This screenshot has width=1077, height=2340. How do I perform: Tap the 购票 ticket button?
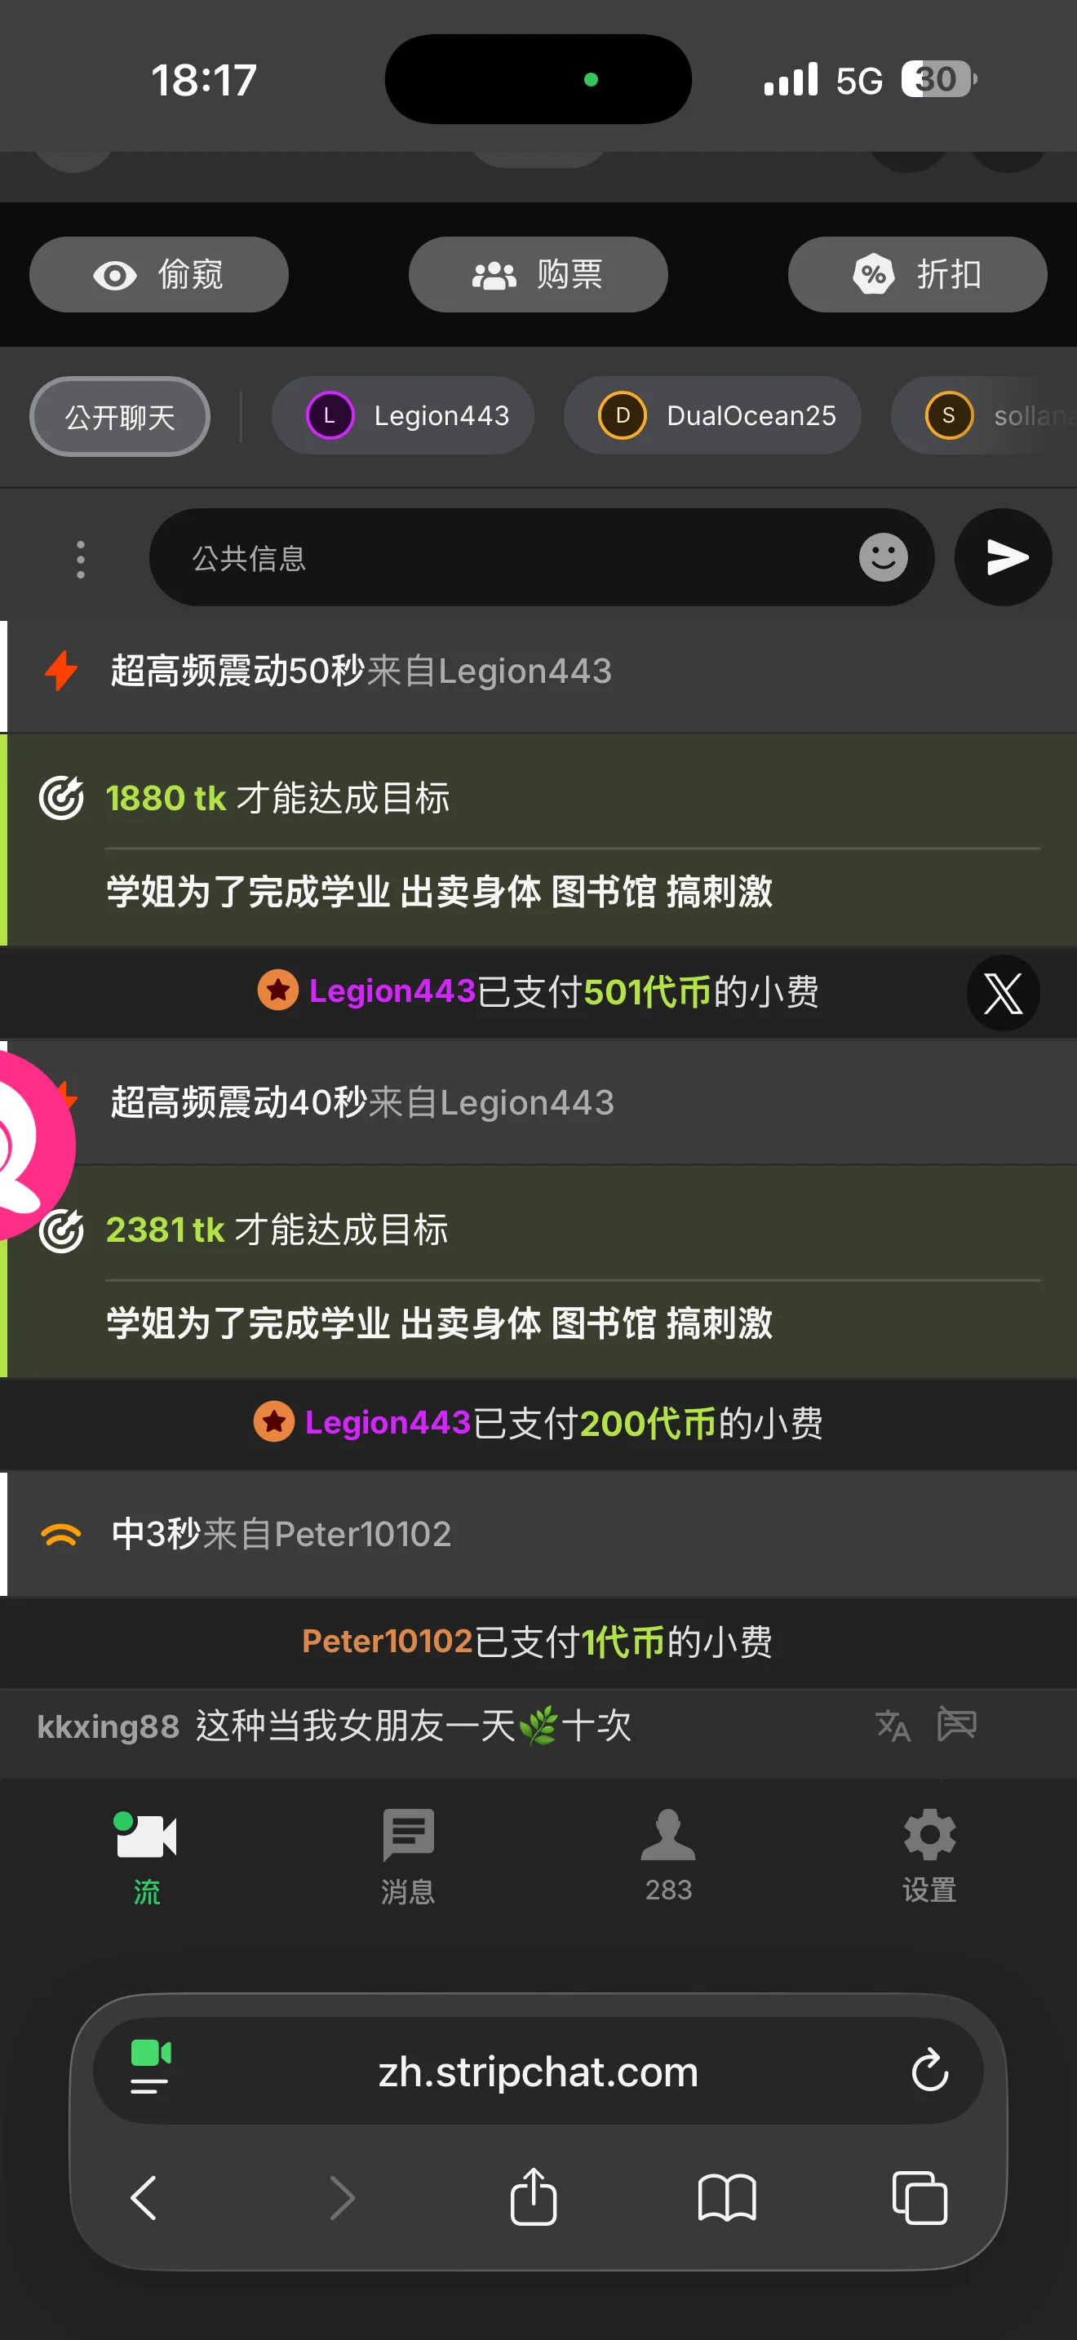coord(538,274)
